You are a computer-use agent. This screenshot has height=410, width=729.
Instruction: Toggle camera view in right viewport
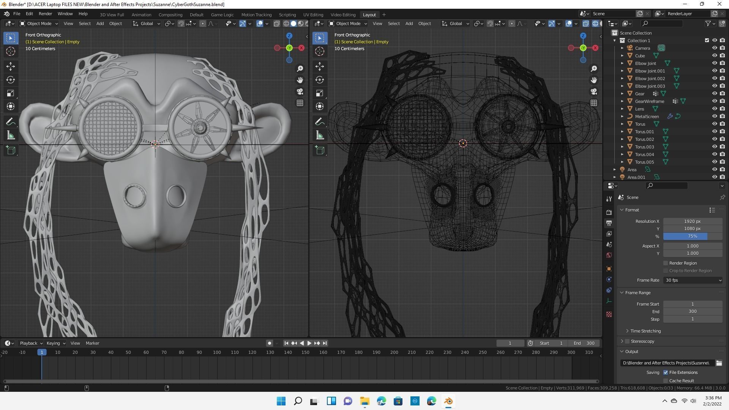[x=594, y=91]
